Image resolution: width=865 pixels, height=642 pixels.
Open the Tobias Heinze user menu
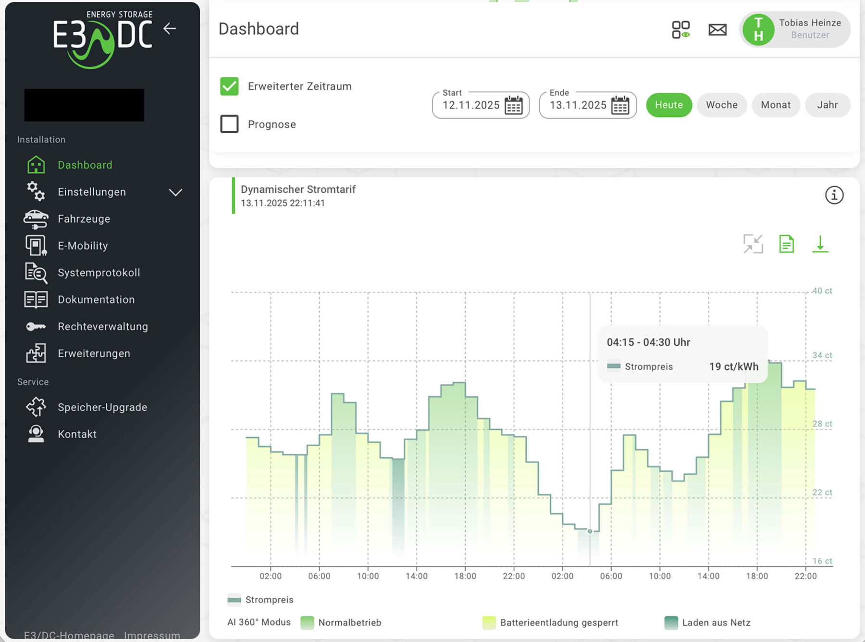(795, 30)
